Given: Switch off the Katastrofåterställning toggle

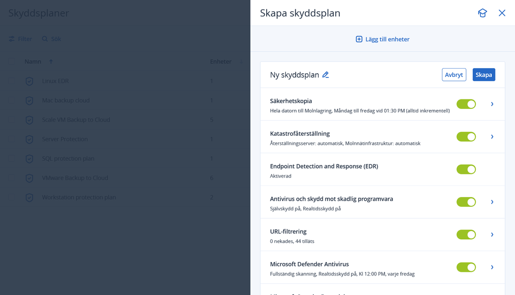Looking at the screenshot, I should tap(466, 137).
